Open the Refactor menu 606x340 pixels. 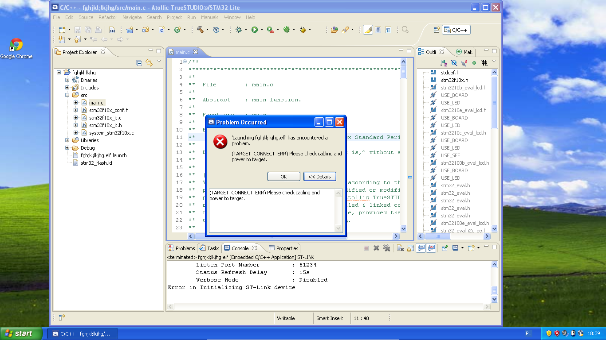coord(108,17)
